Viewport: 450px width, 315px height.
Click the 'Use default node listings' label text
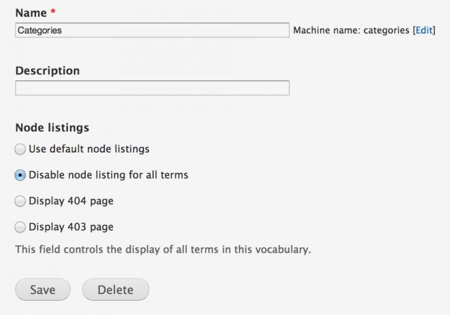[x=89, y=149]
